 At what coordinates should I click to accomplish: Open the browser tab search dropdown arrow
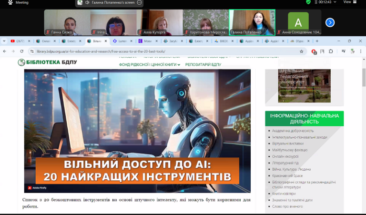(4, 41)
